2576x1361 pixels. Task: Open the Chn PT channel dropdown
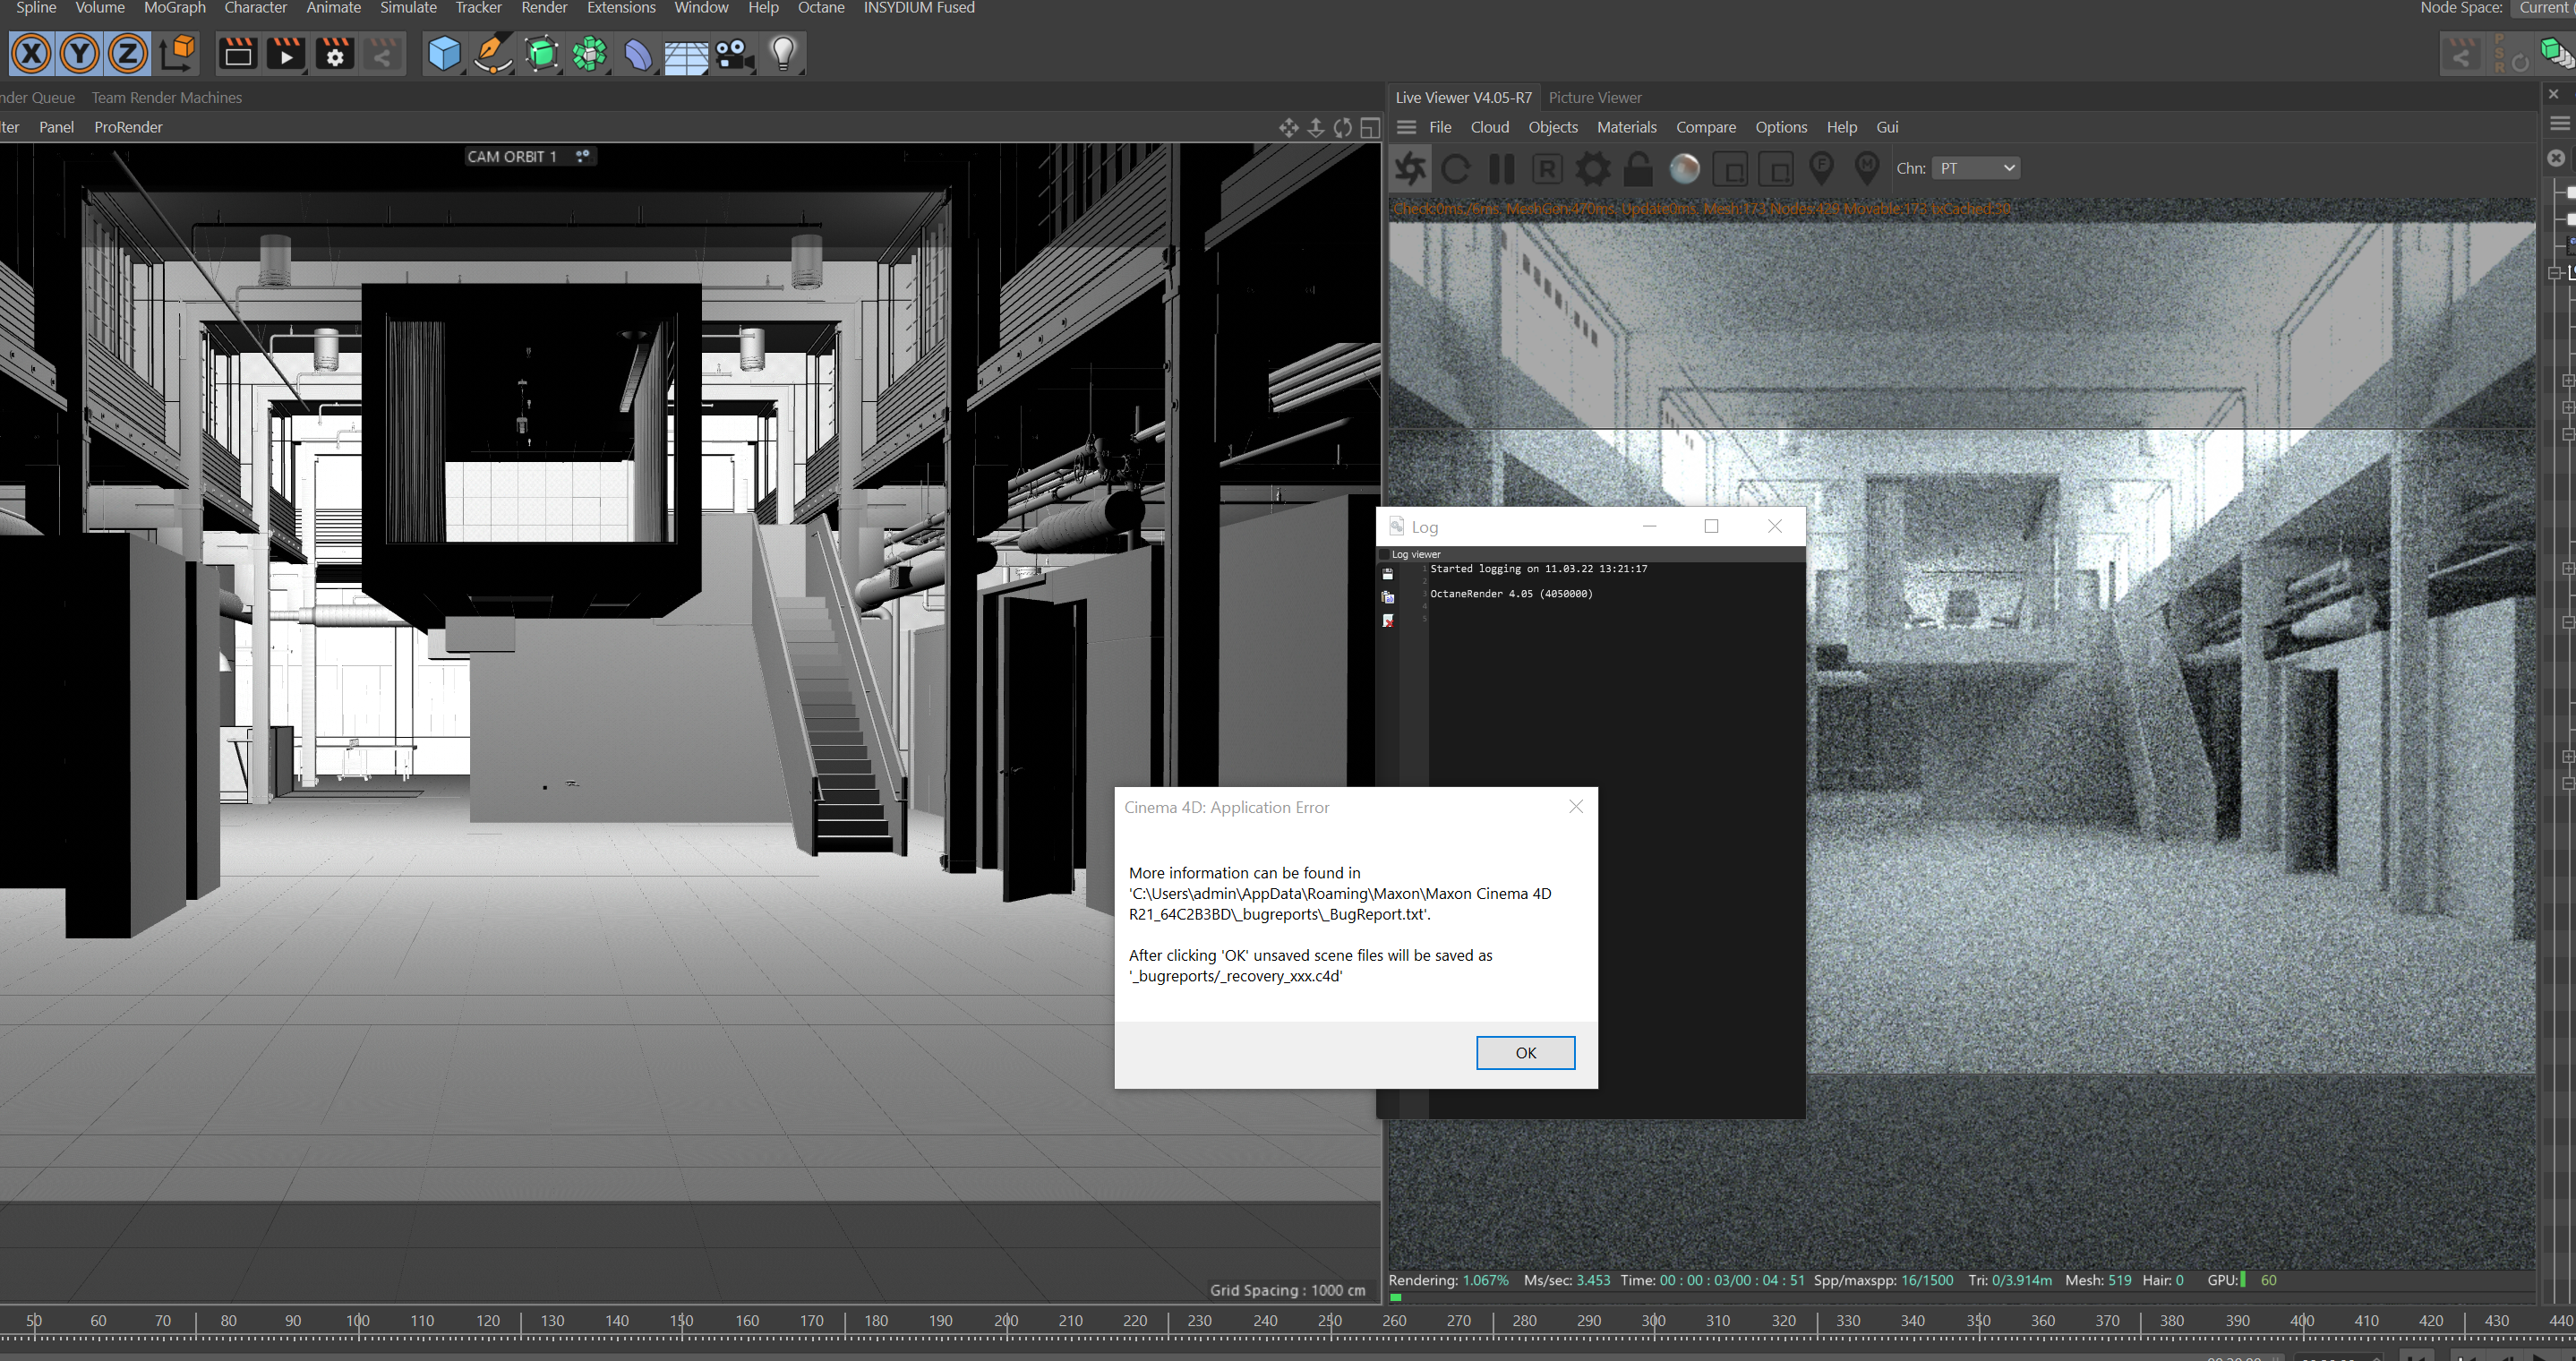pos(1976,168)
